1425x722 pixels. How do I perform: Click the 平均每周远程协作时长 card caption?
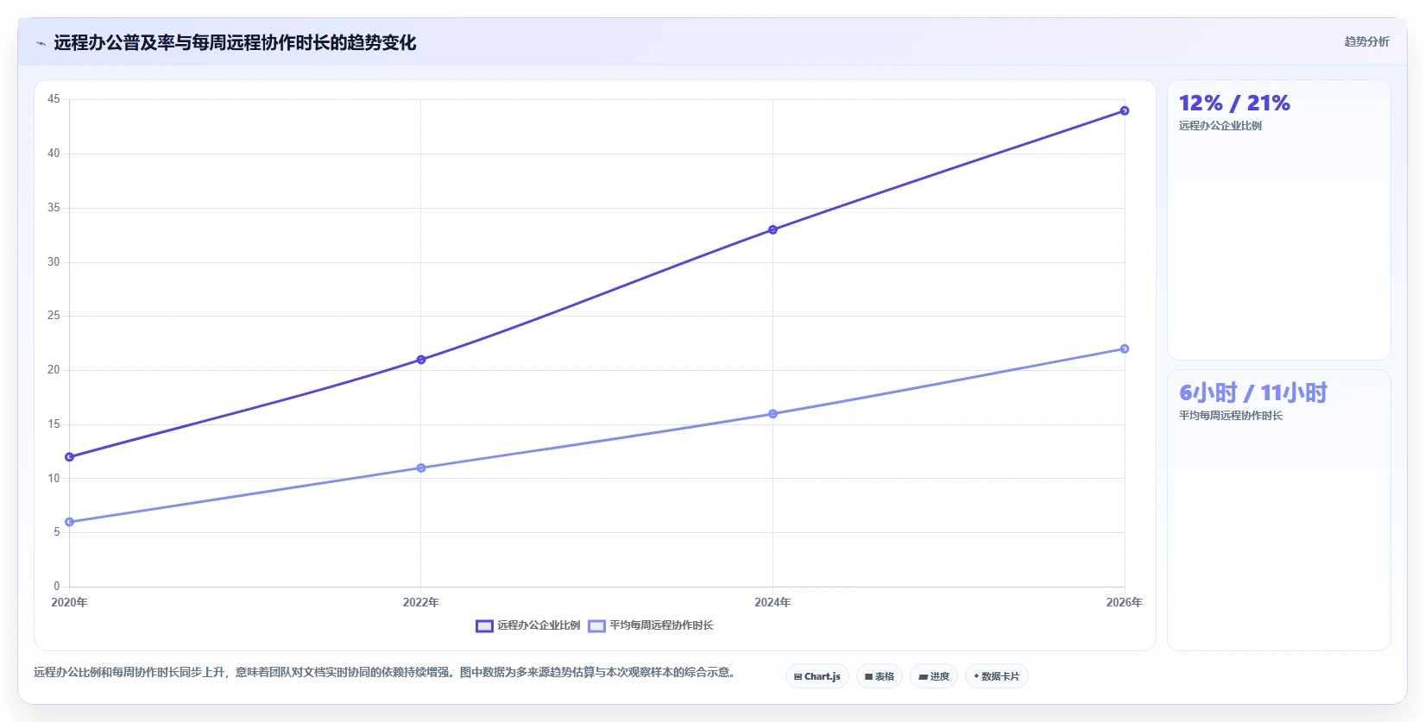(1231, 416)
